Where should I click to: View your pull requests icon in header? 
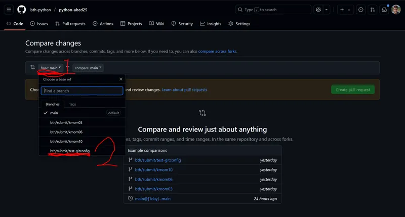coord(373,10)
